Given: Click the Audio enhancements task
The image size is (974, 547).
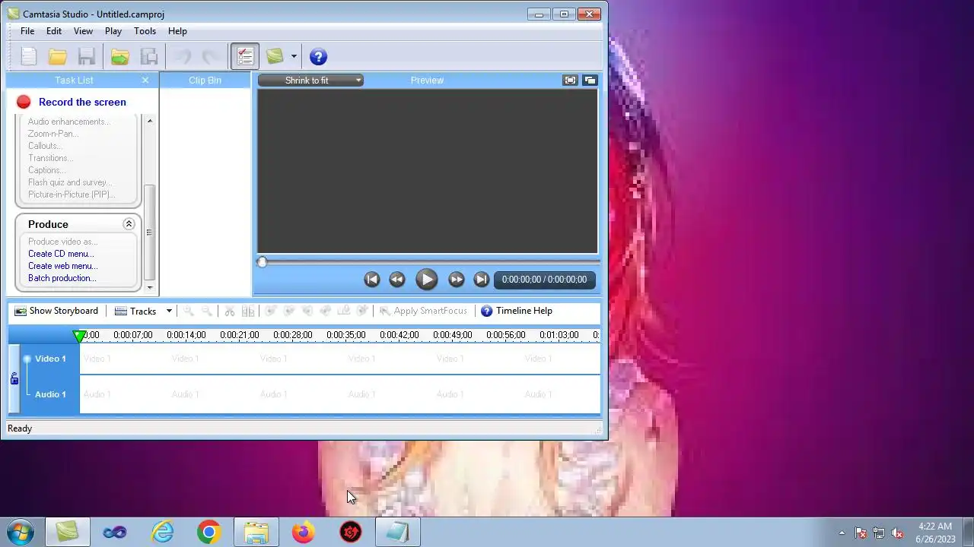Looking at the screenshot, I should pos(68,122).
